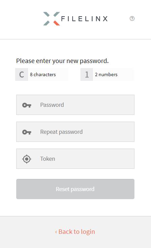151x248 pixels.
Task: Focus the Token input field
Action: point(75,159)
